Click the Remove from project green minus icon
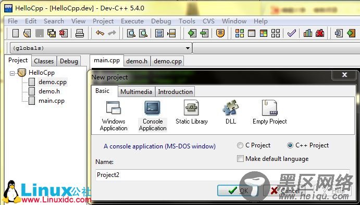 coord(204,33)
